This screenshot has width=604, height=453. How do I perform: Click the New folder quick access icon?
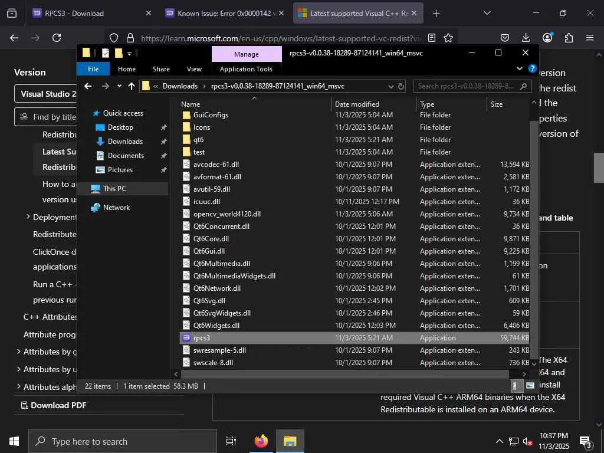[119, 52]
